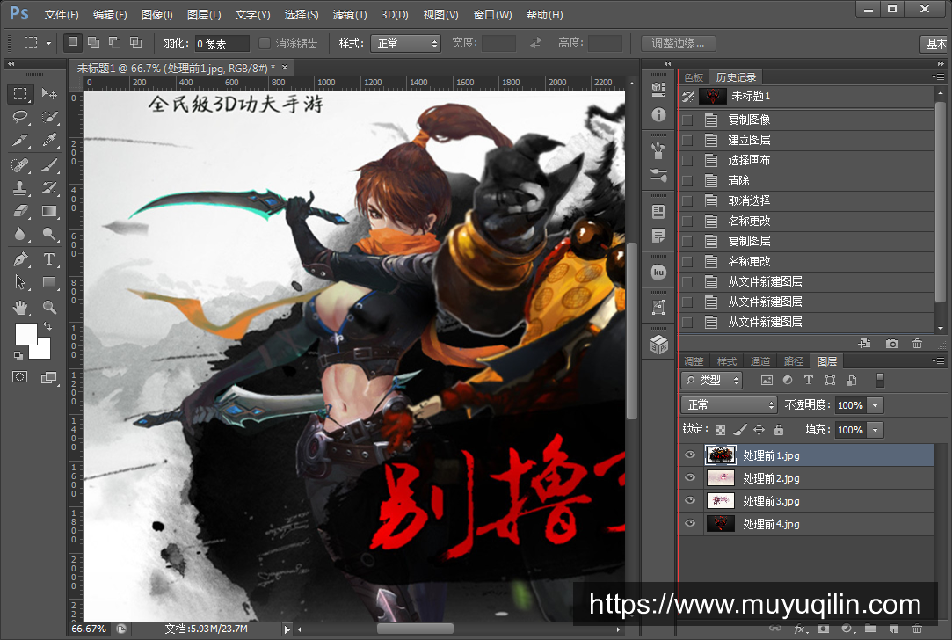Toggle layer filtering switch on or off
952x640 pixels.
(880, 380)
